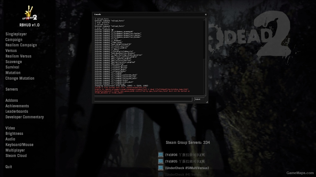
Task: Join the [Yd]#05 server
Action: point(185,161)
